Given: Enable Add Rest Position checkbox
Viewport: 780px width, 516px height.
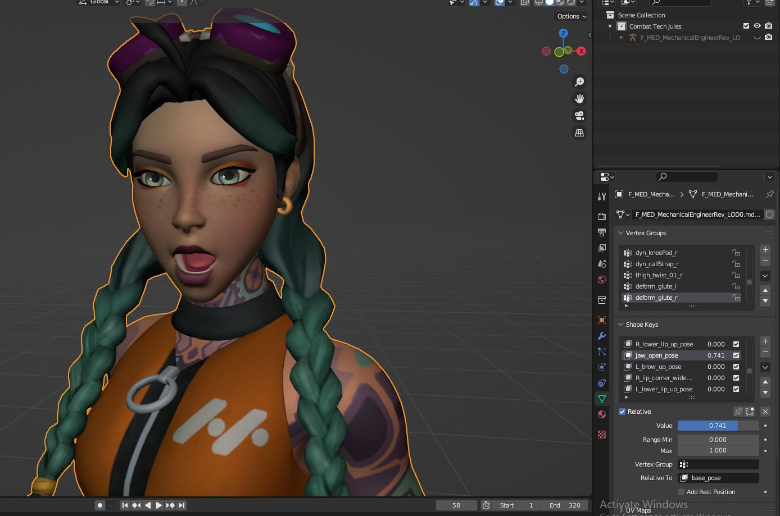Looking at the screenshot, I should [681, 492].
